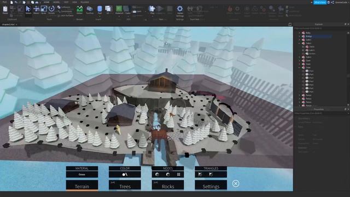This screenshot has width=350, height=197.
Task: Click the second Triangles icon
Action: pos(211,175)
